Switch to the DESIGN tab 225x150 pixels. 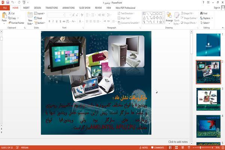click(37, 8)
